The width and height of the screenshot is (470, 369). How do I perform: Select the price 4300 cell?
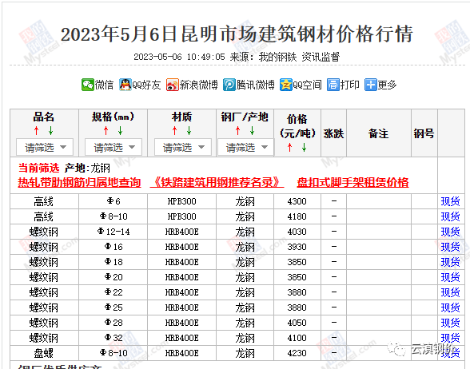tap(297, 201)
